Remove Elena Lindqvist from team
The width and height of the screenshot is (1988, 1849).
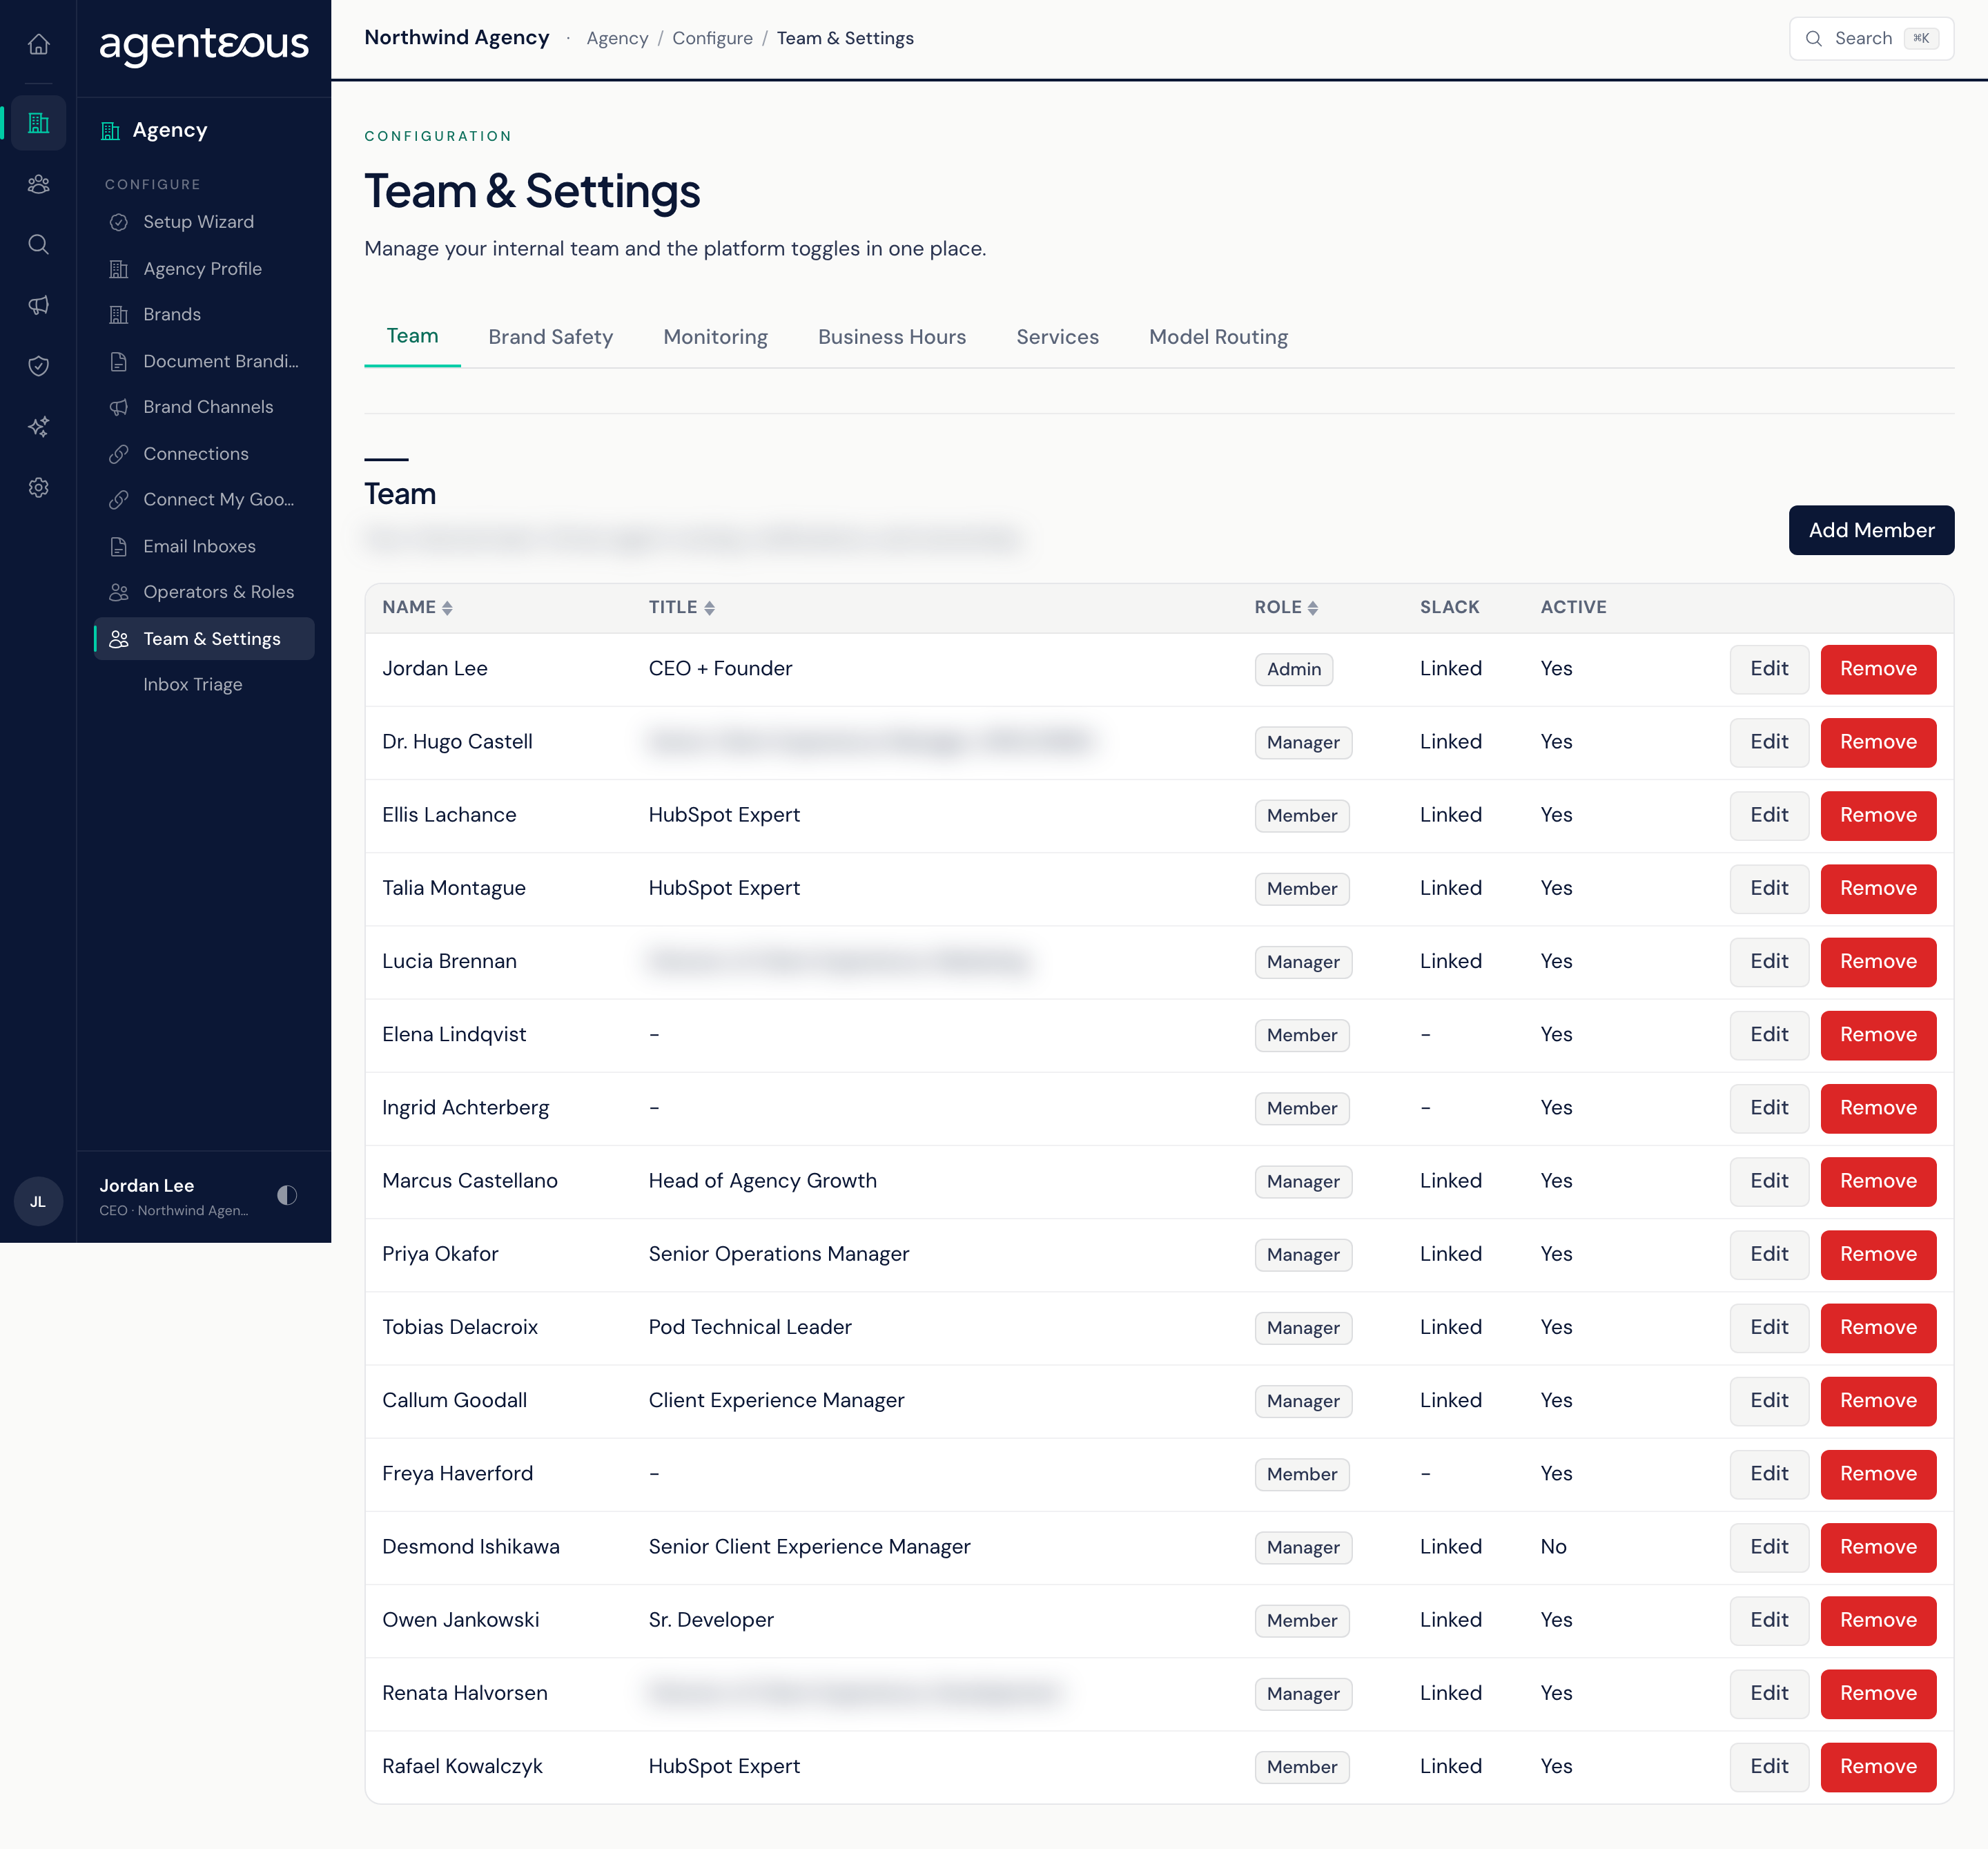(x=1878, y=1035)
